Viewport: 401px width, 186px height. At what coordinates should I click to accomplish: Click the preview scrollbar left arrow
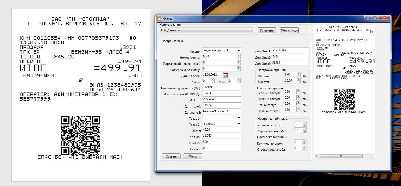coord(316,156)
